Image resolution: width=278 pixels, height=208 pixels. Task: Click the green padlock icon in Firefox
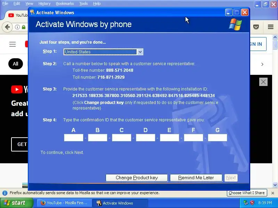(24, 27)
